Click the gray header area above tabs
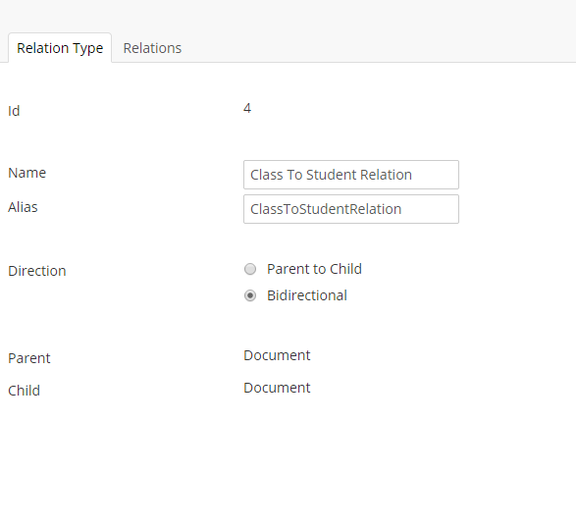Screen dimensions: 576x529 coord(288,15)
